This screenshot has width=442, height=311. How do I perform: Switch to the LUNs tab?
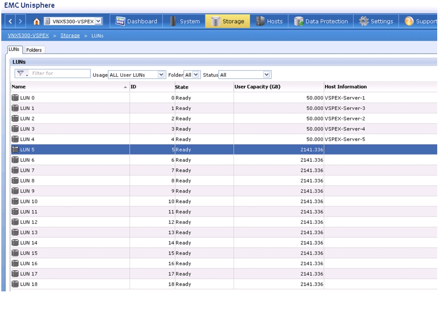pos(14,50)
